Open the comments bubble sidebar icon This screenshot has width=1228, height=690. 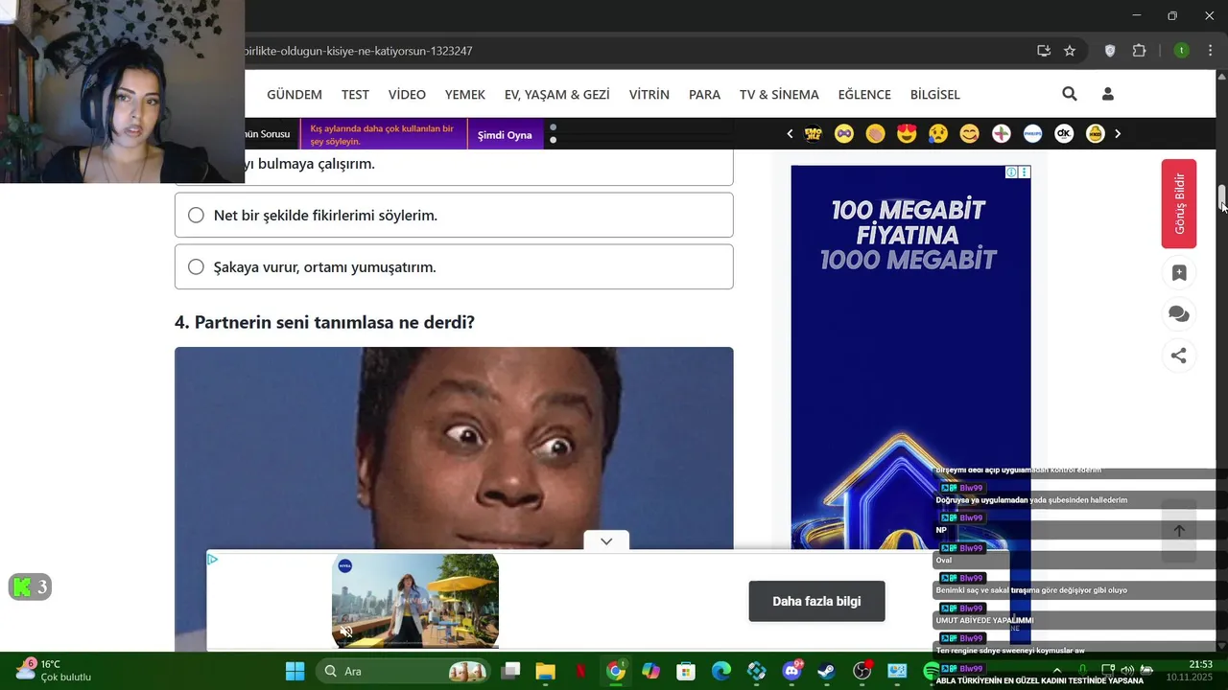coord(1179,314)
